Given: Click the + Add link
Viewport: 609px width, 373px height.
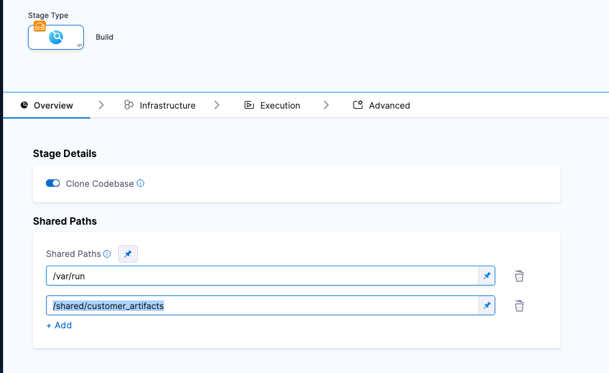Looking at the screenshot, I should point(59,325).
